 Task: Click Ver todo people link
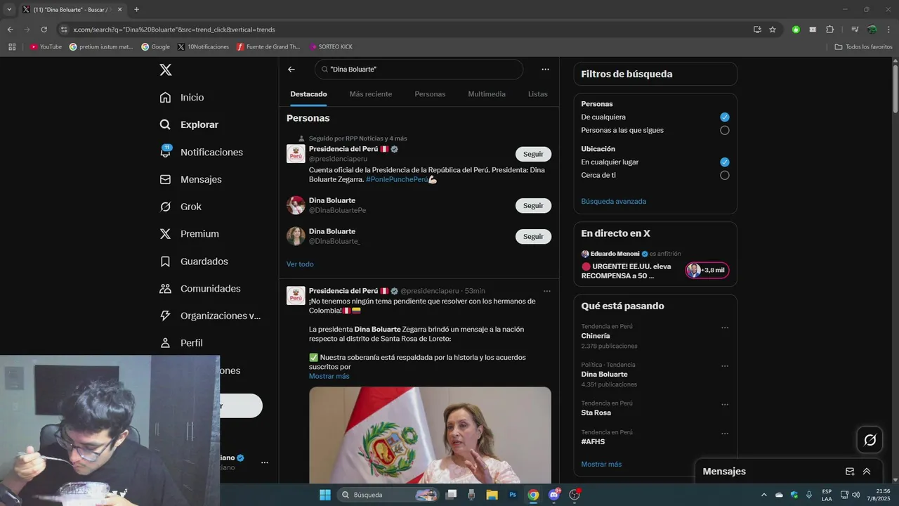tap(300, 264)
